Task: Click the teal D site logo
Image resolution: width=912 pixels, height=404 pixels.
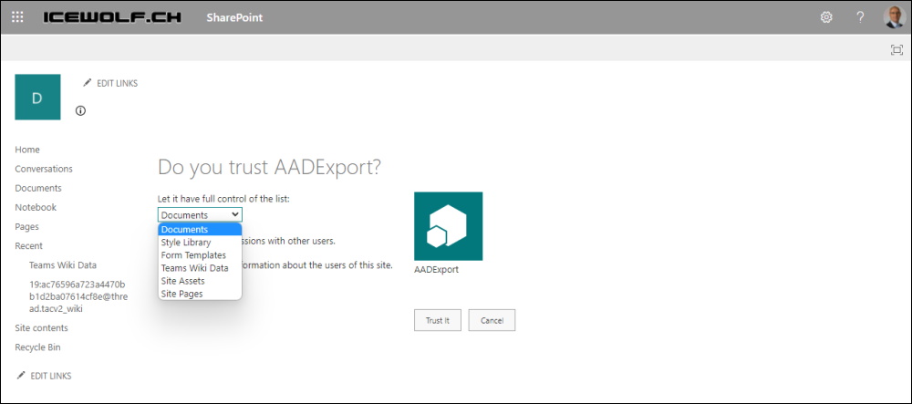Action: coord(37,97)
